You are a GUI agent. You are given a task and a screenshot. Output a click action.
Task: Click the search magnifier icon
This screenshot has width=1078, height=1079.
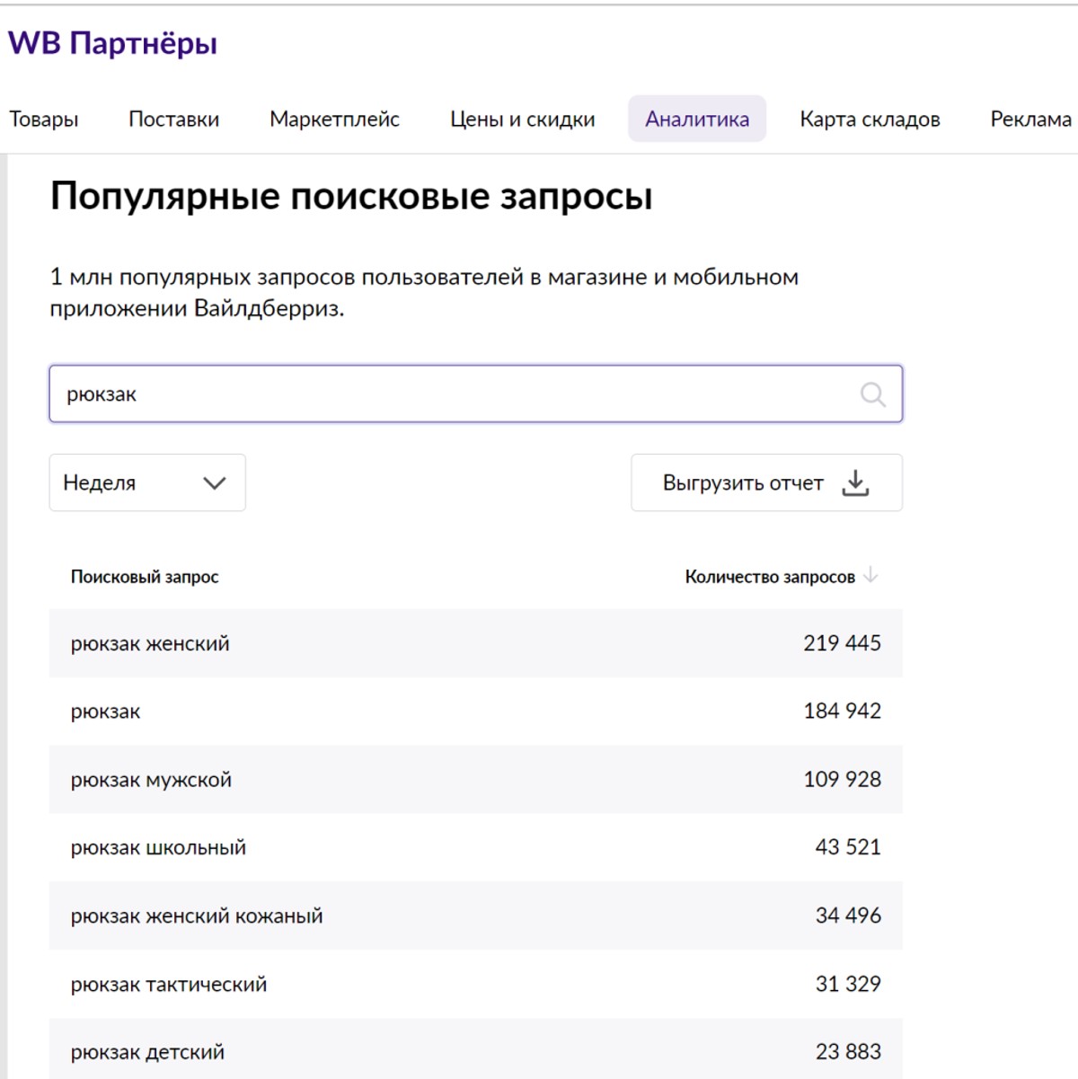coord(872,394)
